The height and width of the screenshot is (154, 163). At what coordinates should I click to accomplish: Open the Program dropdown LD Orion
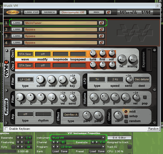83,147
